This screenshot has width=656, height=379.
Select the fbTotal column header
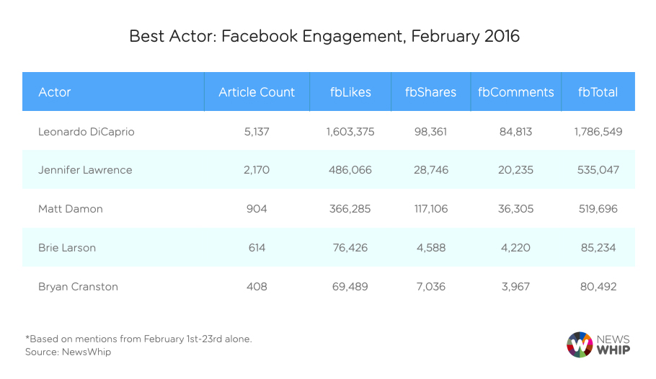point(598,92)
